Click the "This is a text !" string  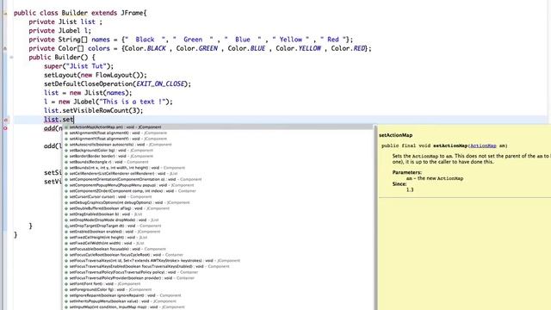[132, 102]
